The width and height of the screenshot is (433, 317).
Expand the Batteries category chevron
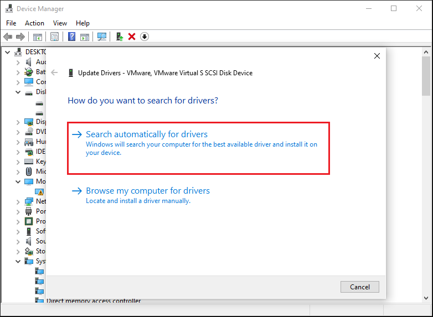point(18,72)
